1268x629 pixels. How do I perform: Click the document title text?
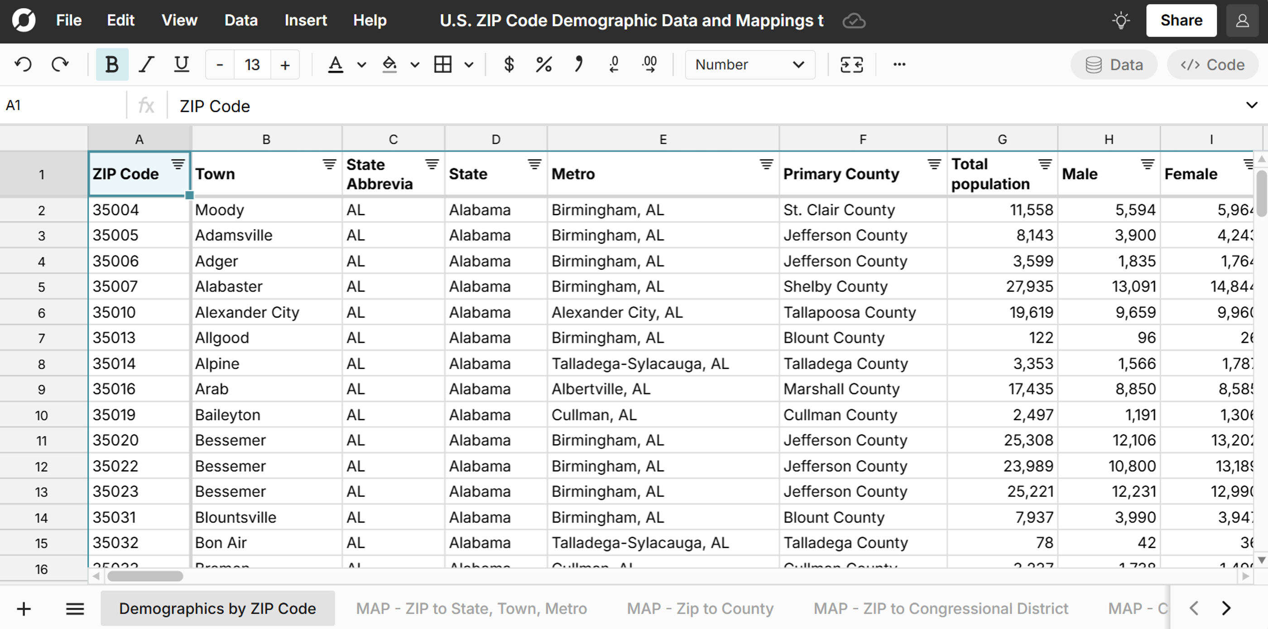click(x=632, y=21)
